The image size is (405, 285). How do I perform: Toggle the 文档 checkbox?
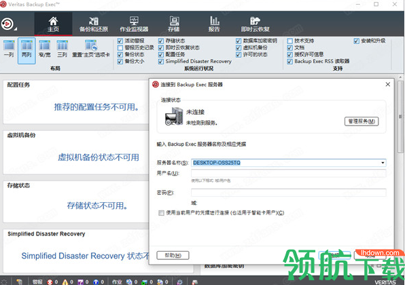(289, 47)
